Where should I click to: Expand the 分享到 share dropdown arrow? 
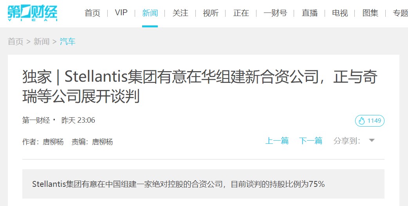(372, 141)
